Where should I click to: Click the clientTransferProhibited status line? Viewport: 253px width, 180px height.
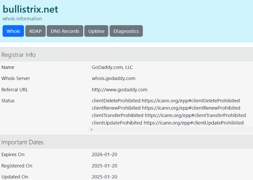[x=169, y=115]
